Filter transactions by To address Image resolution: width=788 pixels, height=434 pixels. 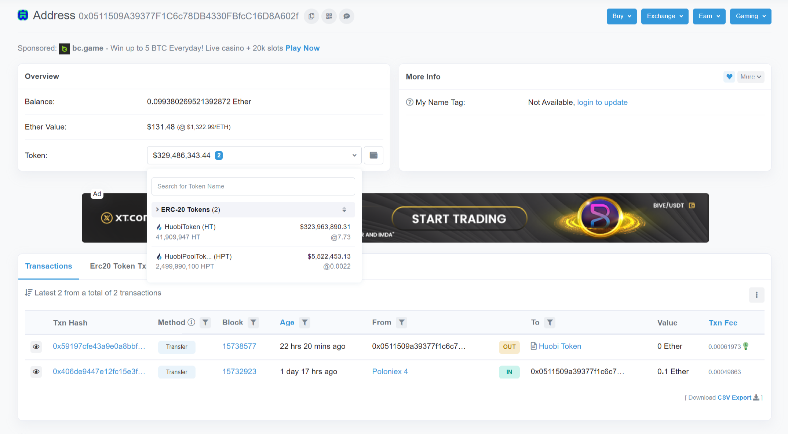point(550,322)
